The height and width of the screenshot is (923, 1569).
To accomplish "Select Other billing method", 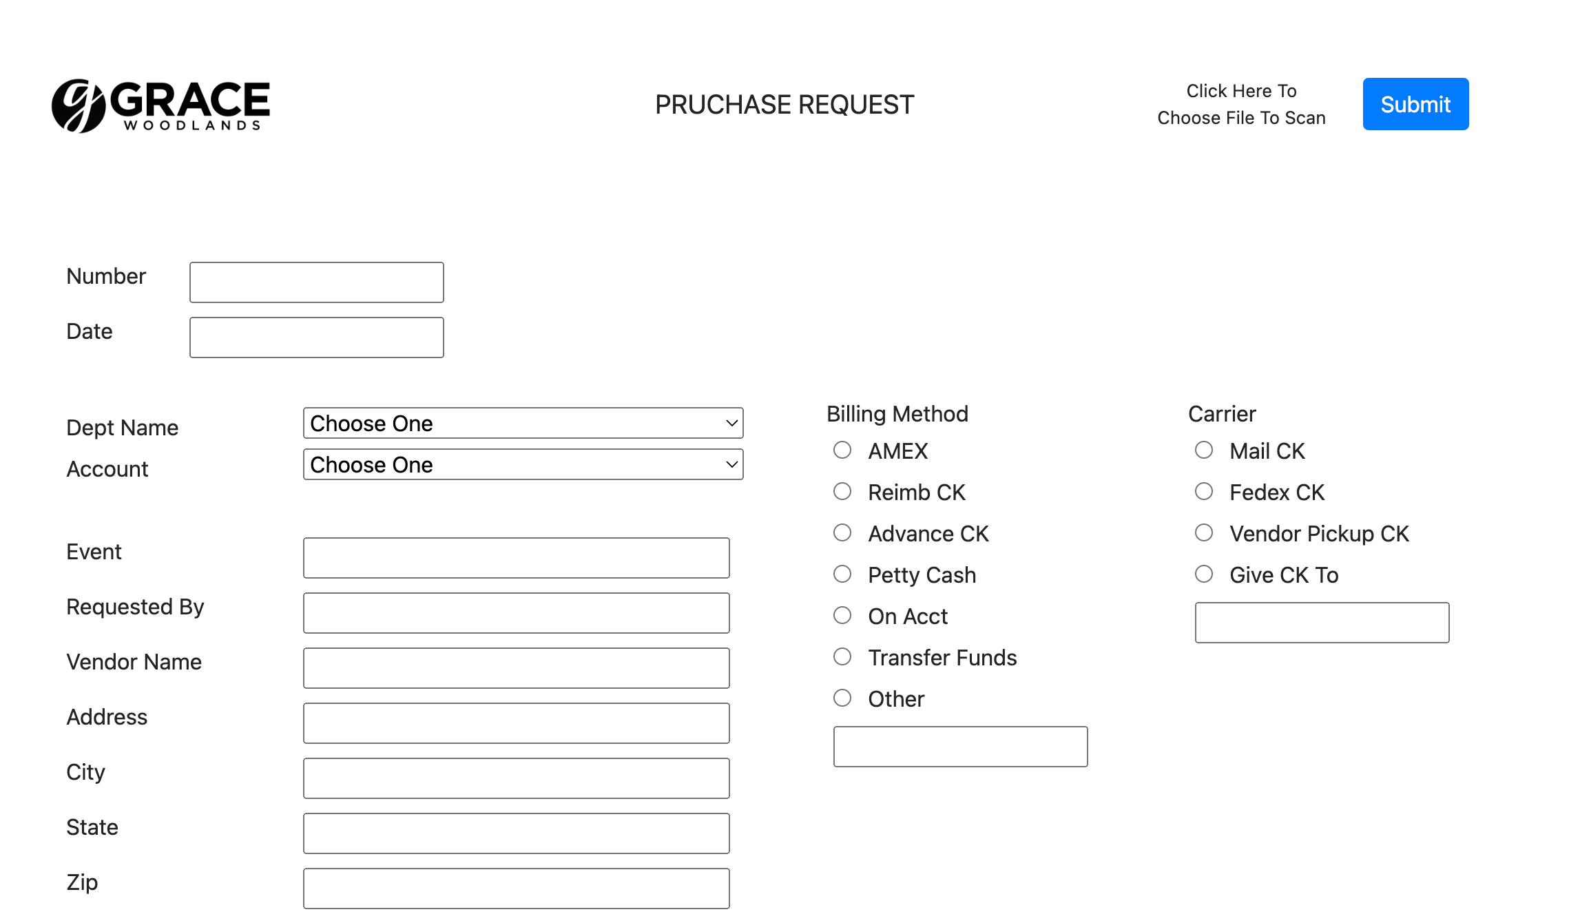I will [842, 698].
